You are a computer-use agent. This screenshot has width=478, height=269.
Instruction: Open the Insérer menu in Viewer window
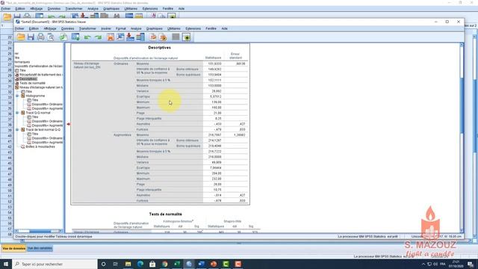(x=106, y=28)
